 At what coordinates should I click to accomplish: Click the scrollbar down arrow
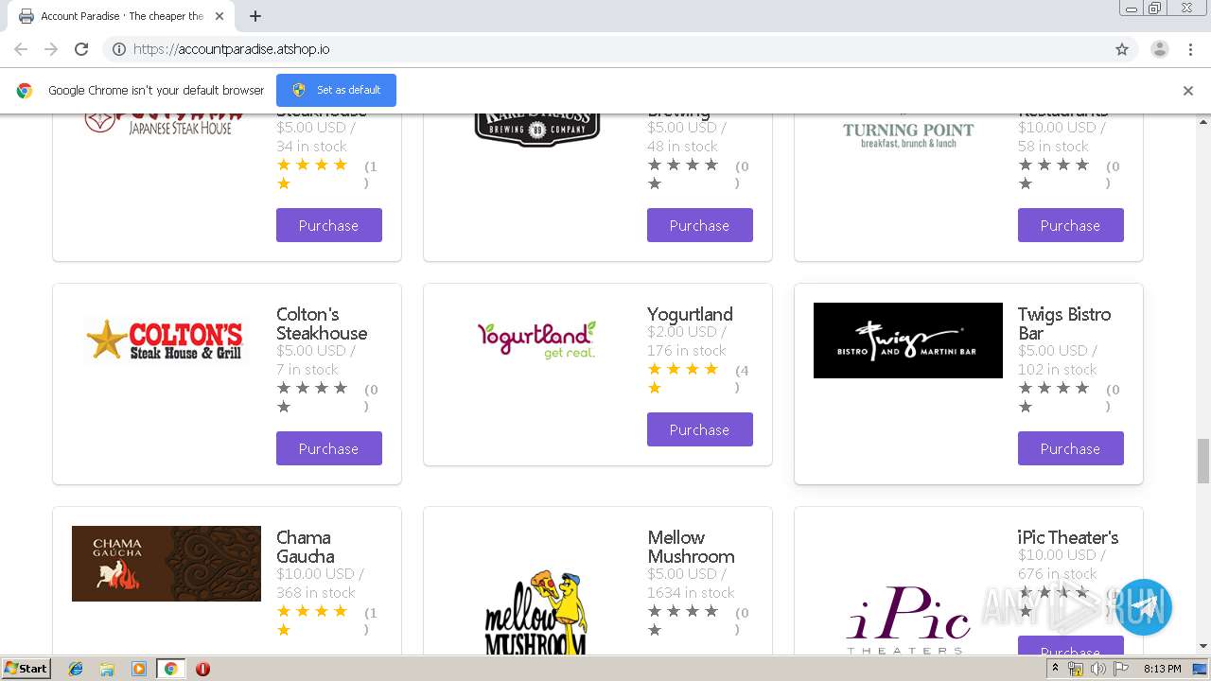point(1203,646)
